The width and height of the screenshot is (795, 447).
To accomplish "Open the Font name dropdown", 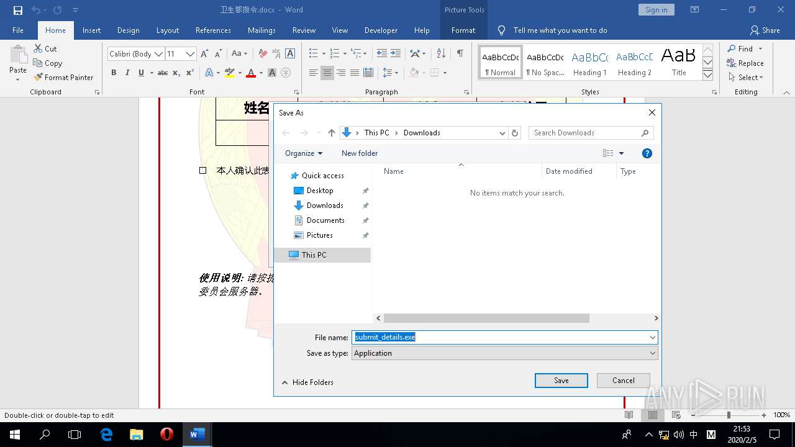I will point(158,54).
